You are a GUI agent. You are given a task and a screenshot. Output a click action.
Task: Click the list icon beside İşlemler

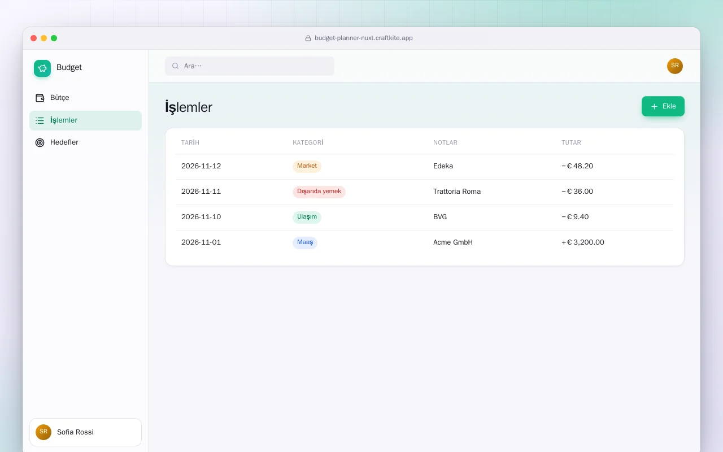(40, 120)
